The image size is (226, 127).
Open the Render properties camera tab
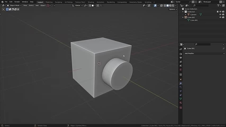(x=180, y=54)
